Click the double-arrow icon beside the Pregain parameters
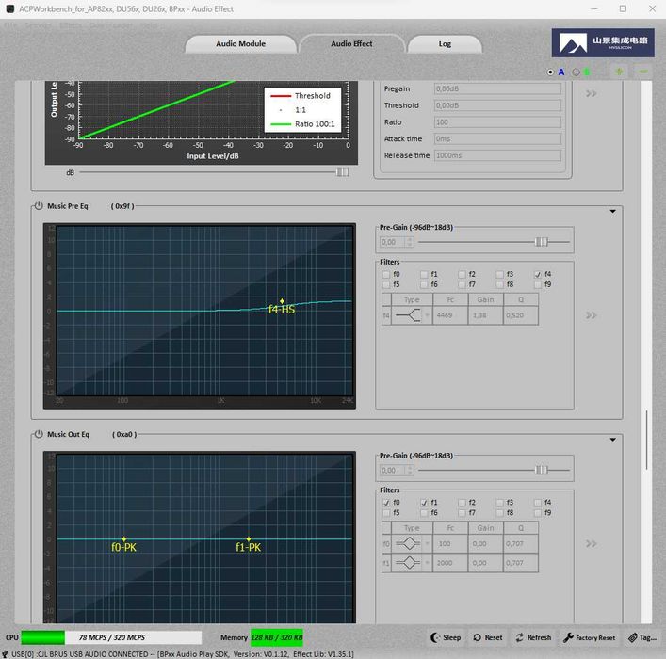666x659 pixels. 591,93
